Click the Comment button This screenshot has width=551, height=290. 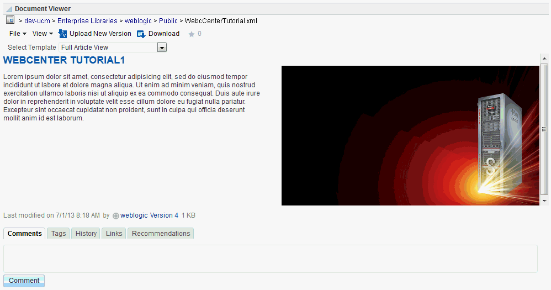pos(24,281)
